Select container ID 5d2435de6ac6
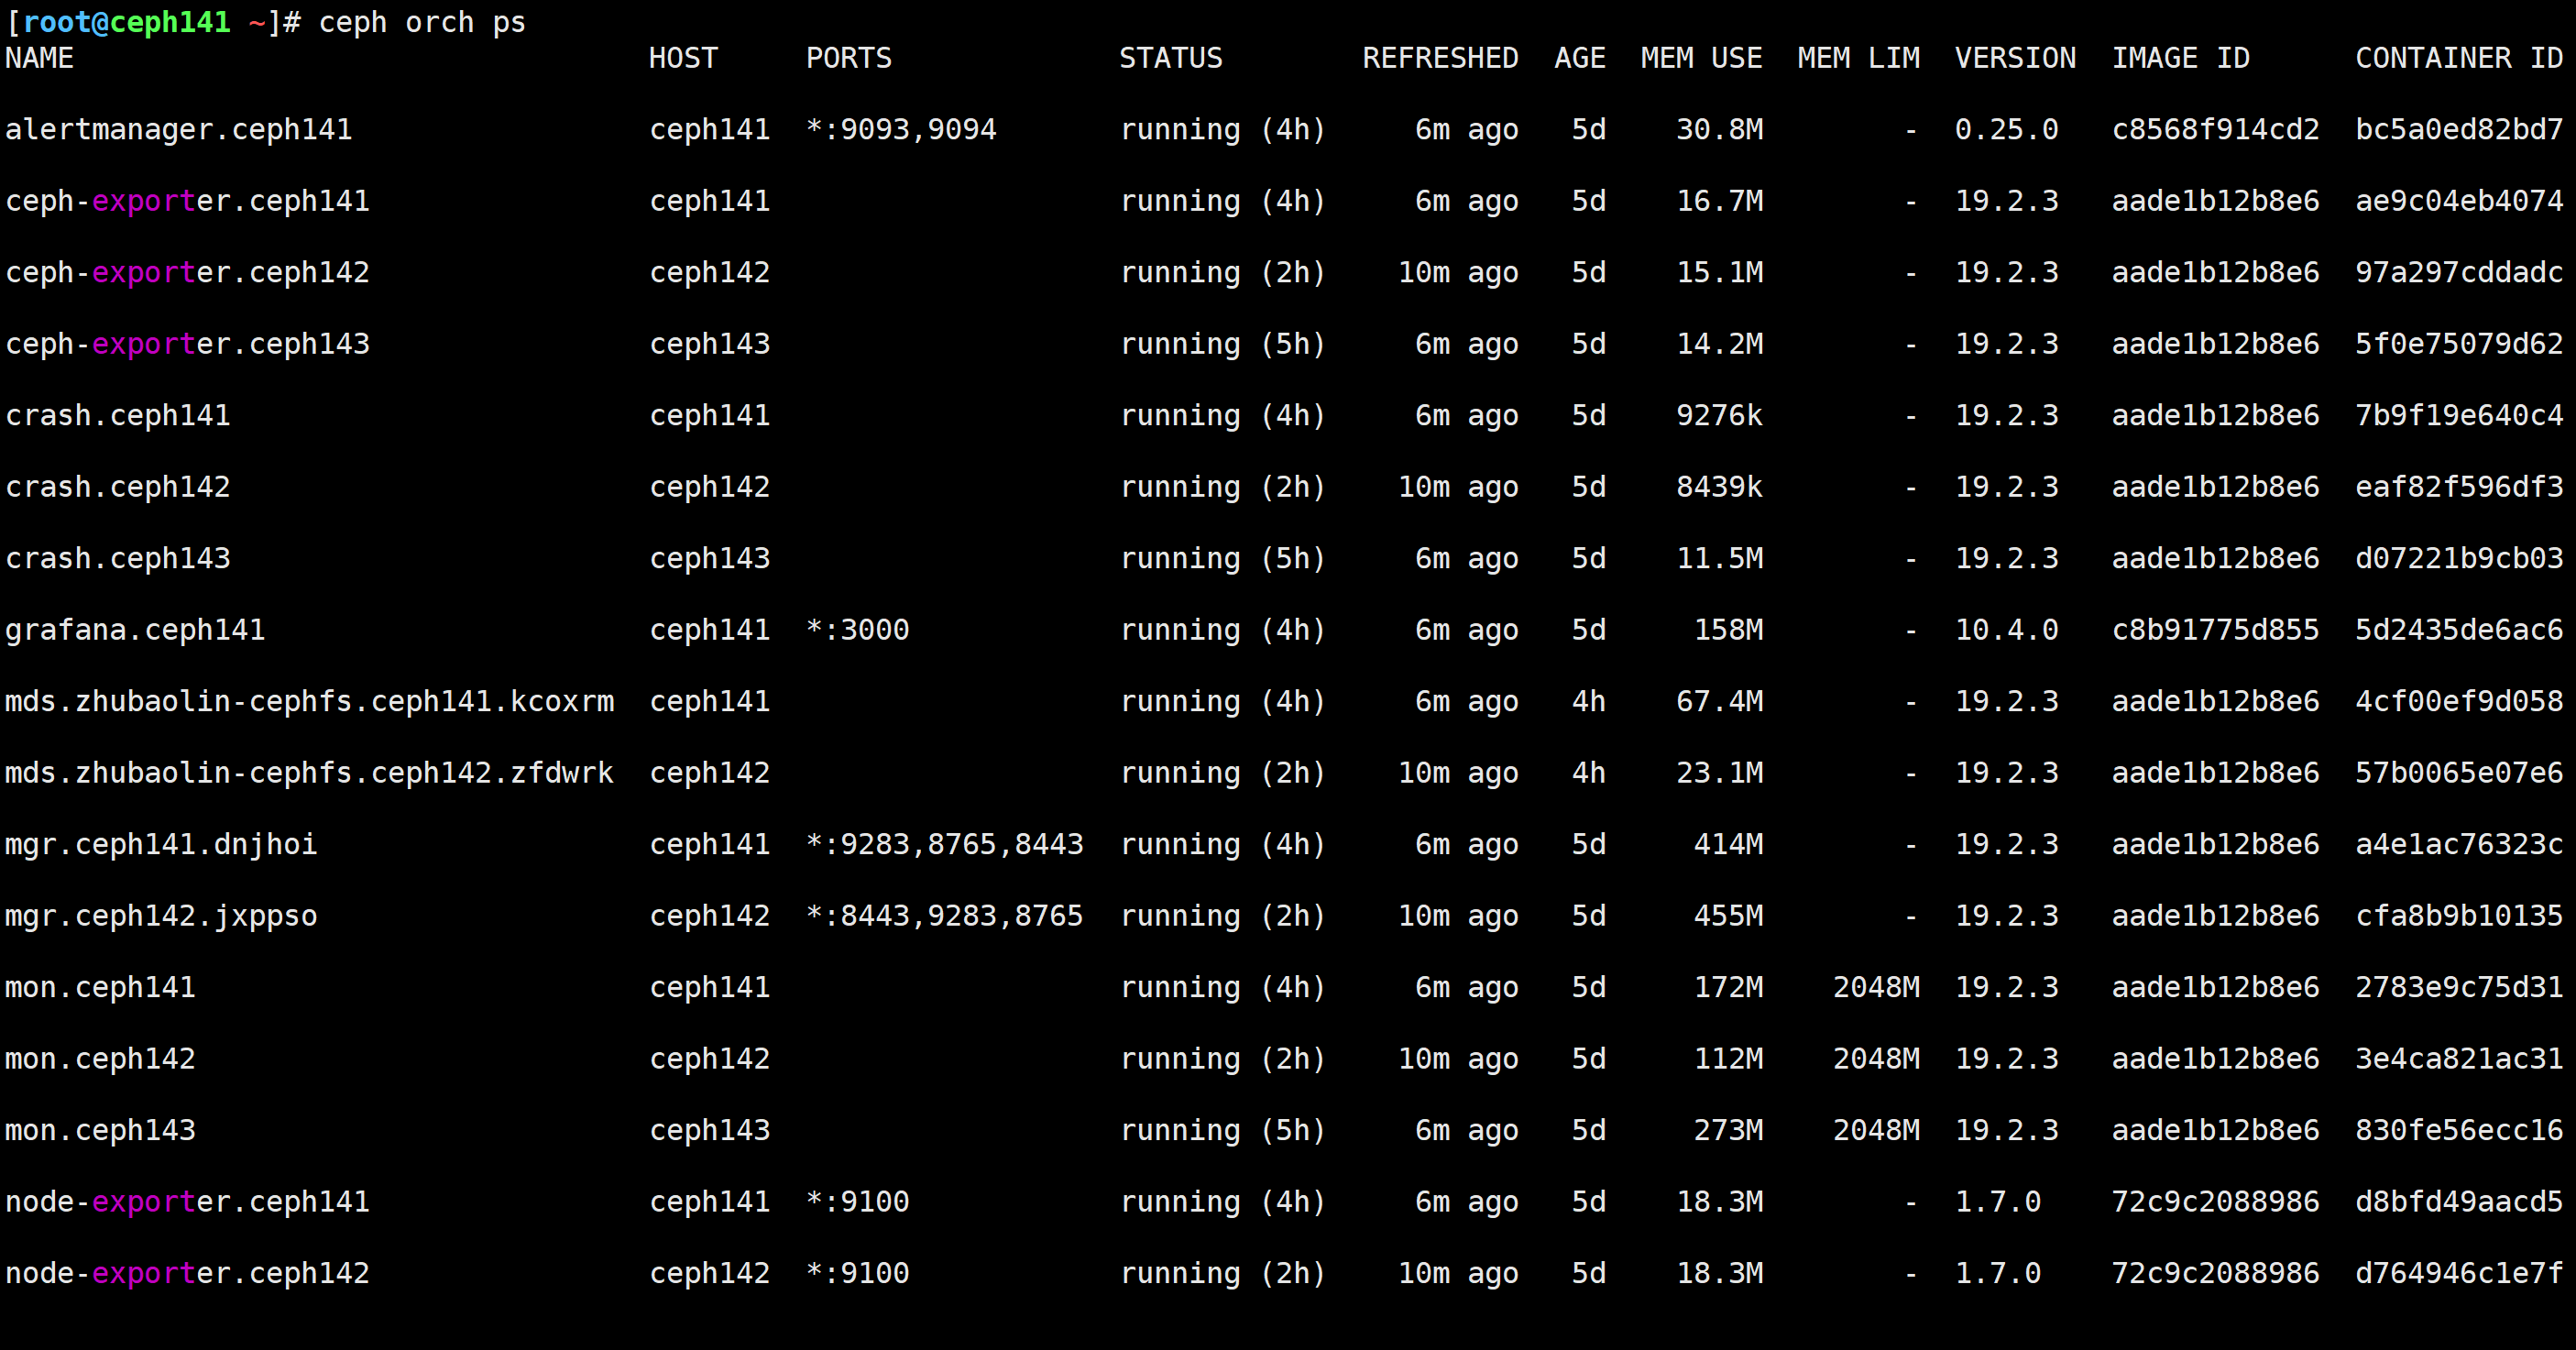The height and width of the screenshot is (1350, 2576). point(2459,630)
